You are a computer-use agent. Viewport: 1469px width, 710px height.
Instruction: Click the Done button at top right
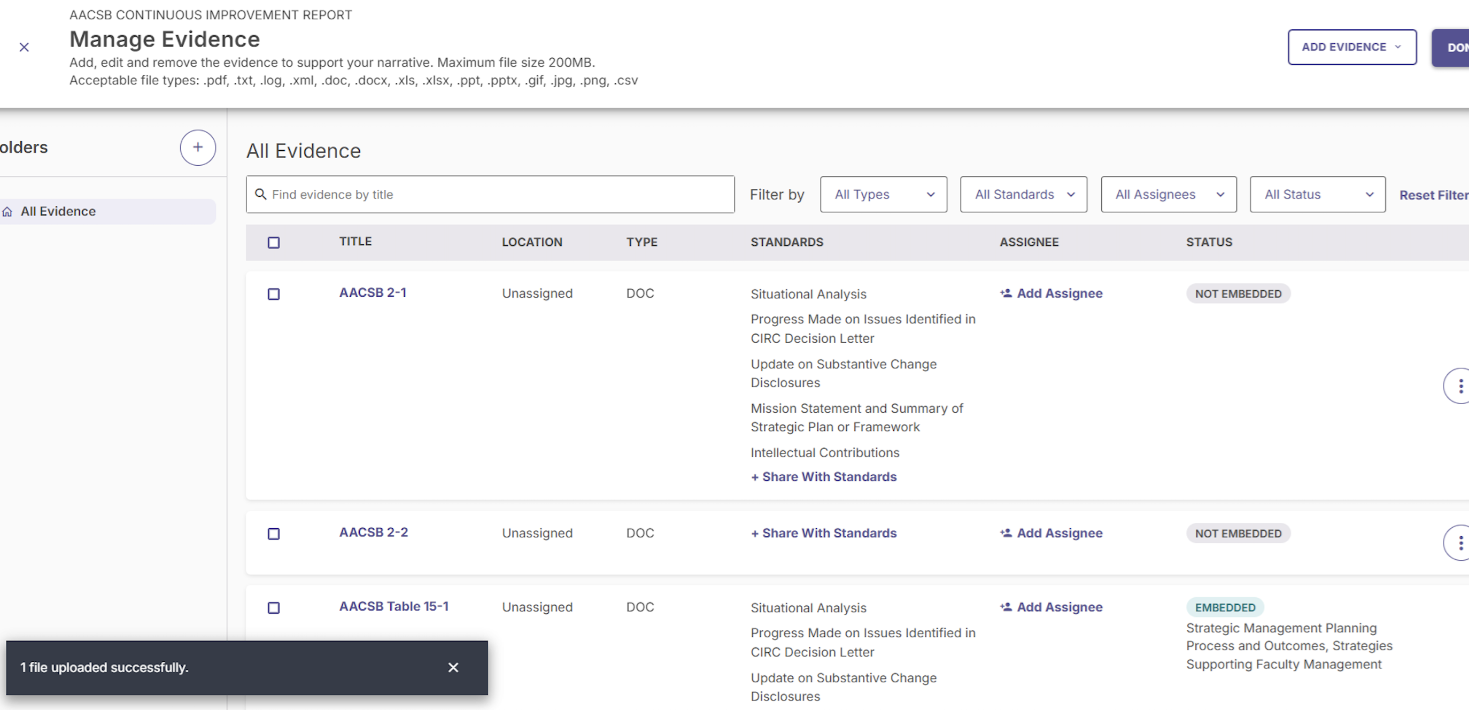pos(1450,48)
